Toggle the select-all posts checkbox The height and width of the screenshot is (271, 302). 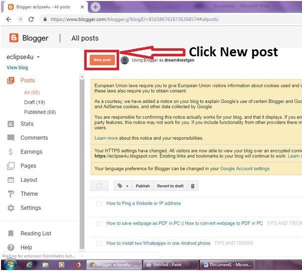pos(99,186)
